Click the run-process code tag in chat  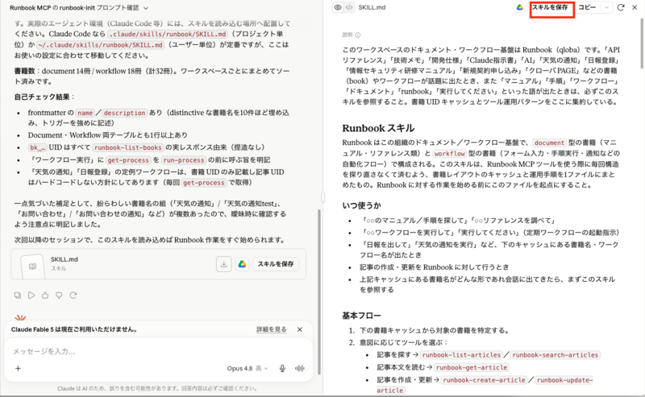click(183, 160)
